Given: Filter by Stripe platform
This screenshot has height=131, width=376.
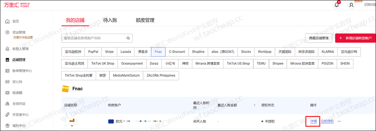Looking at the screenshot, I should 109,52.
